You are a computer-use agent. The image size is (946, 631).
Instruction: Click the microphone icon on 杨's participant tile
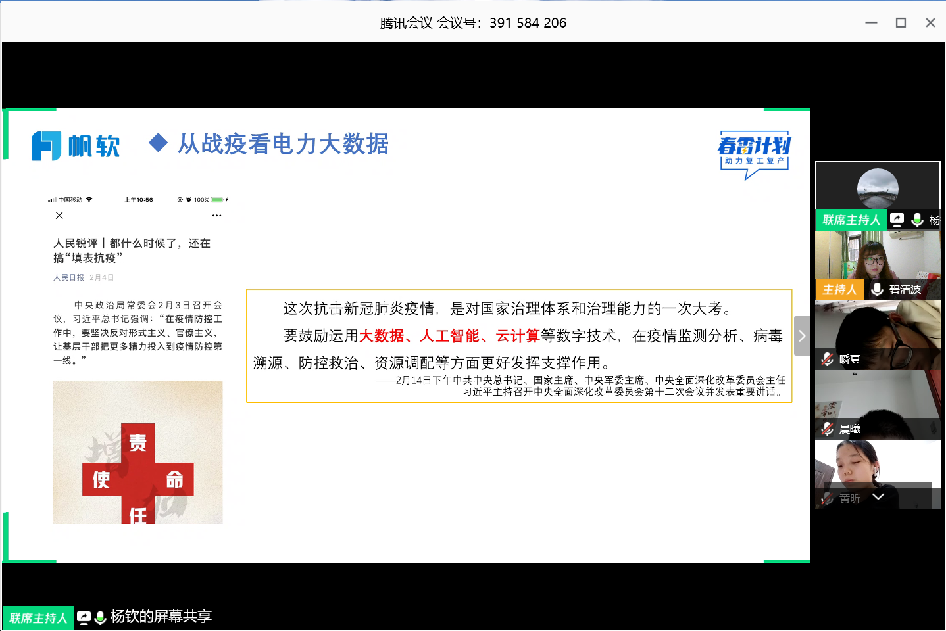(917, 220)
